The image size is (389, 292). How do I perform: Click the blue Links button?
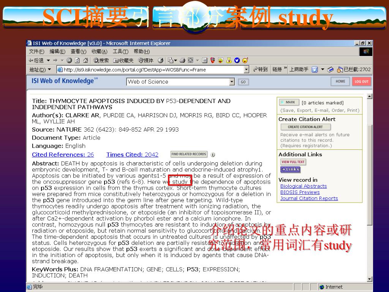pos(290,169)
